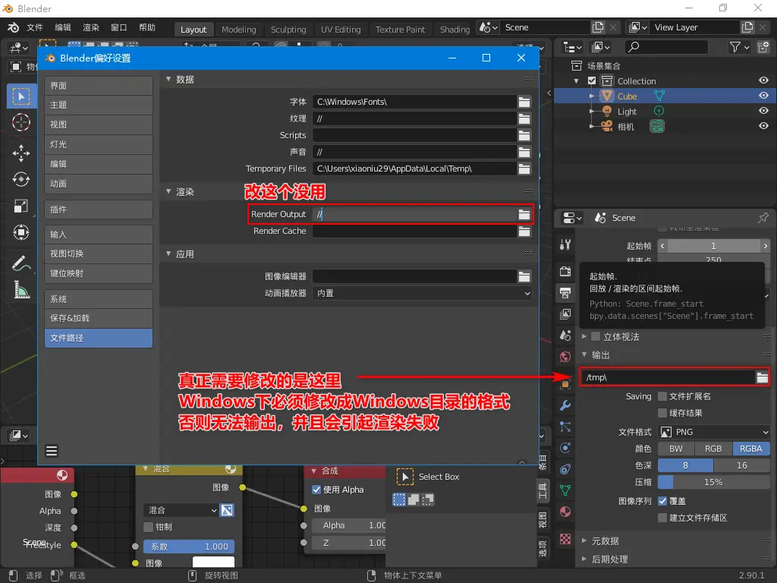Open the Modifiers wrench tab
This screenshot has width=777, height=583.
(x=565, y=405)
